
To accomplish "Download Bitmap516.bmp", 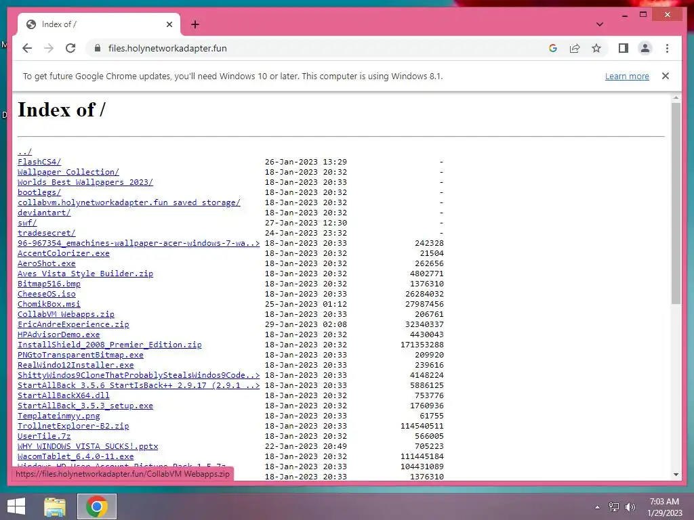I will (49, 284).
